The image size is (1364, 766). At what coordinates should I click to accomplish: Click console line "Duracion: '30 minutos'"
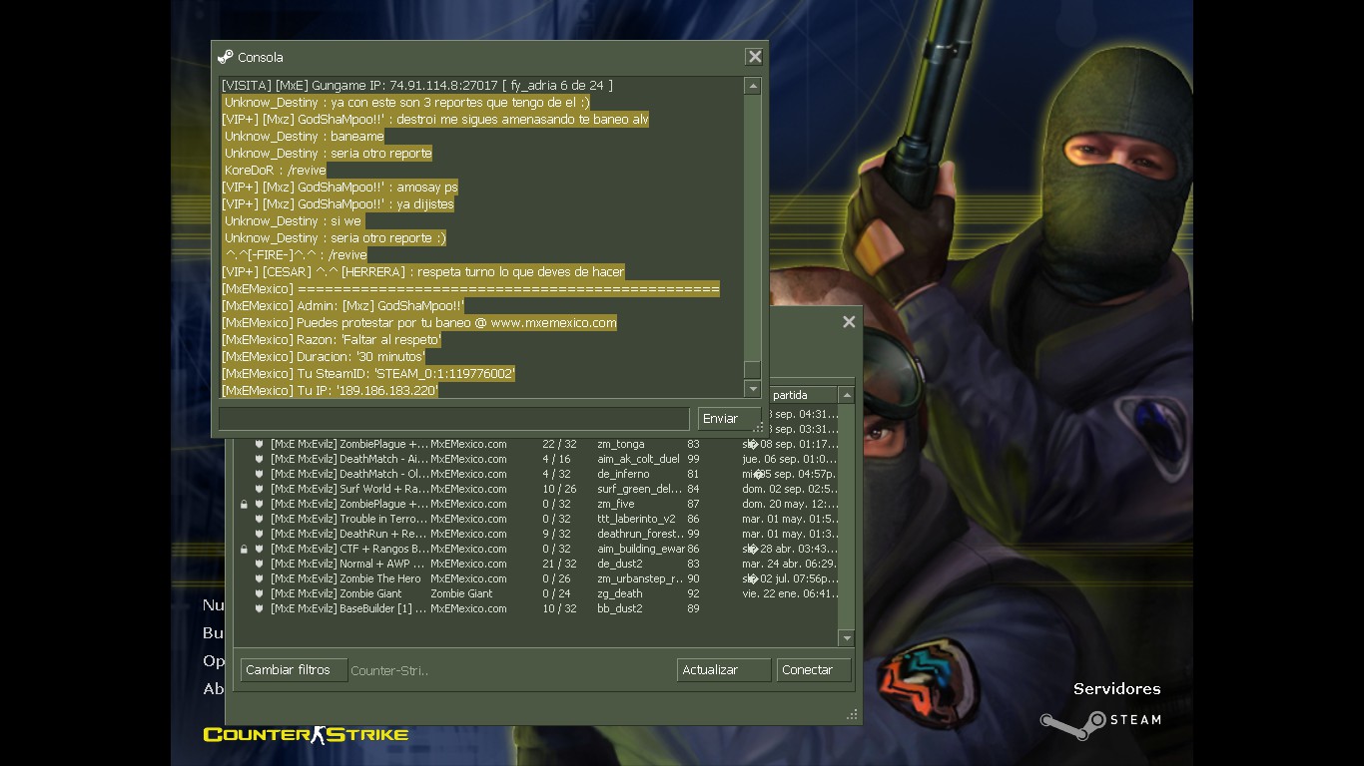[324, 357]
